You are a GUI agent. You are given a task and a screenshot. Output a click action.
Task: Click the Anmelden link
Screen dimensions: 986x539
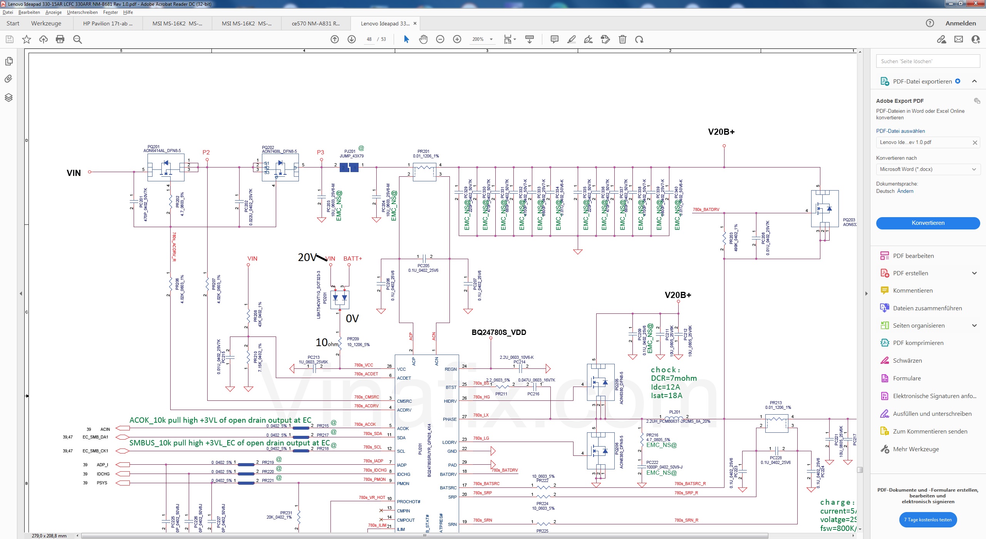961,23
